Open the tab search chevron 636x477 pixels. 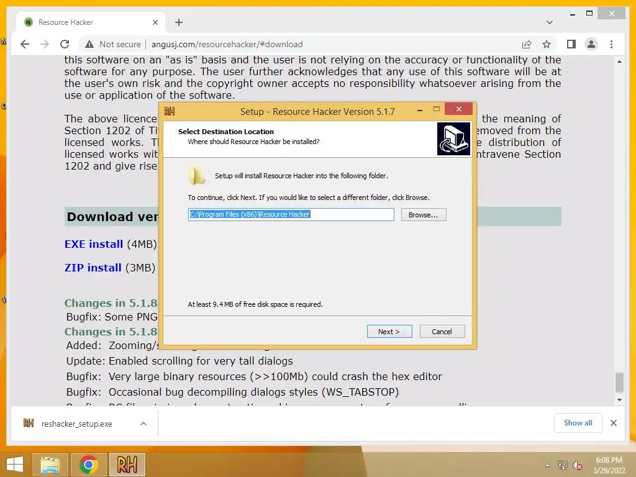550,22
